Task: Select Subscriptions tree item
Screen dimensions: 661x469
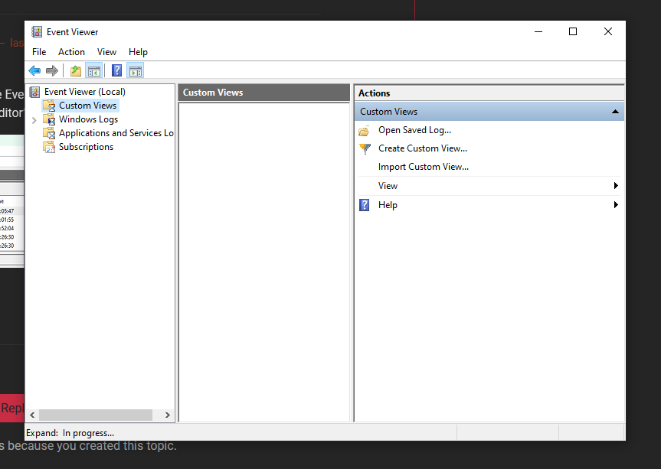Action: click(86, 147)
